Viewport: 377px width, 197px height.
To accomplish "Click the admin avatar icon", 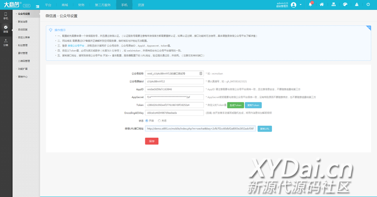I will pyautogui.click(x=294, y=5).
